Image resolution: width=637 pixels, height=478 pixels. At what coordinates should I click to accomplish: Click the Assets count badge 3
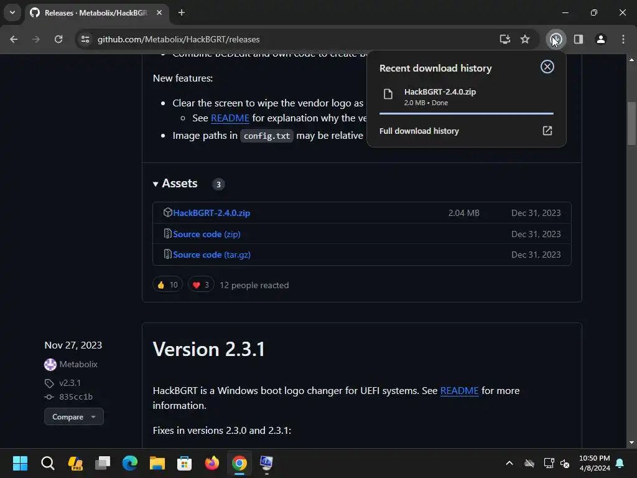coord(218,184)
